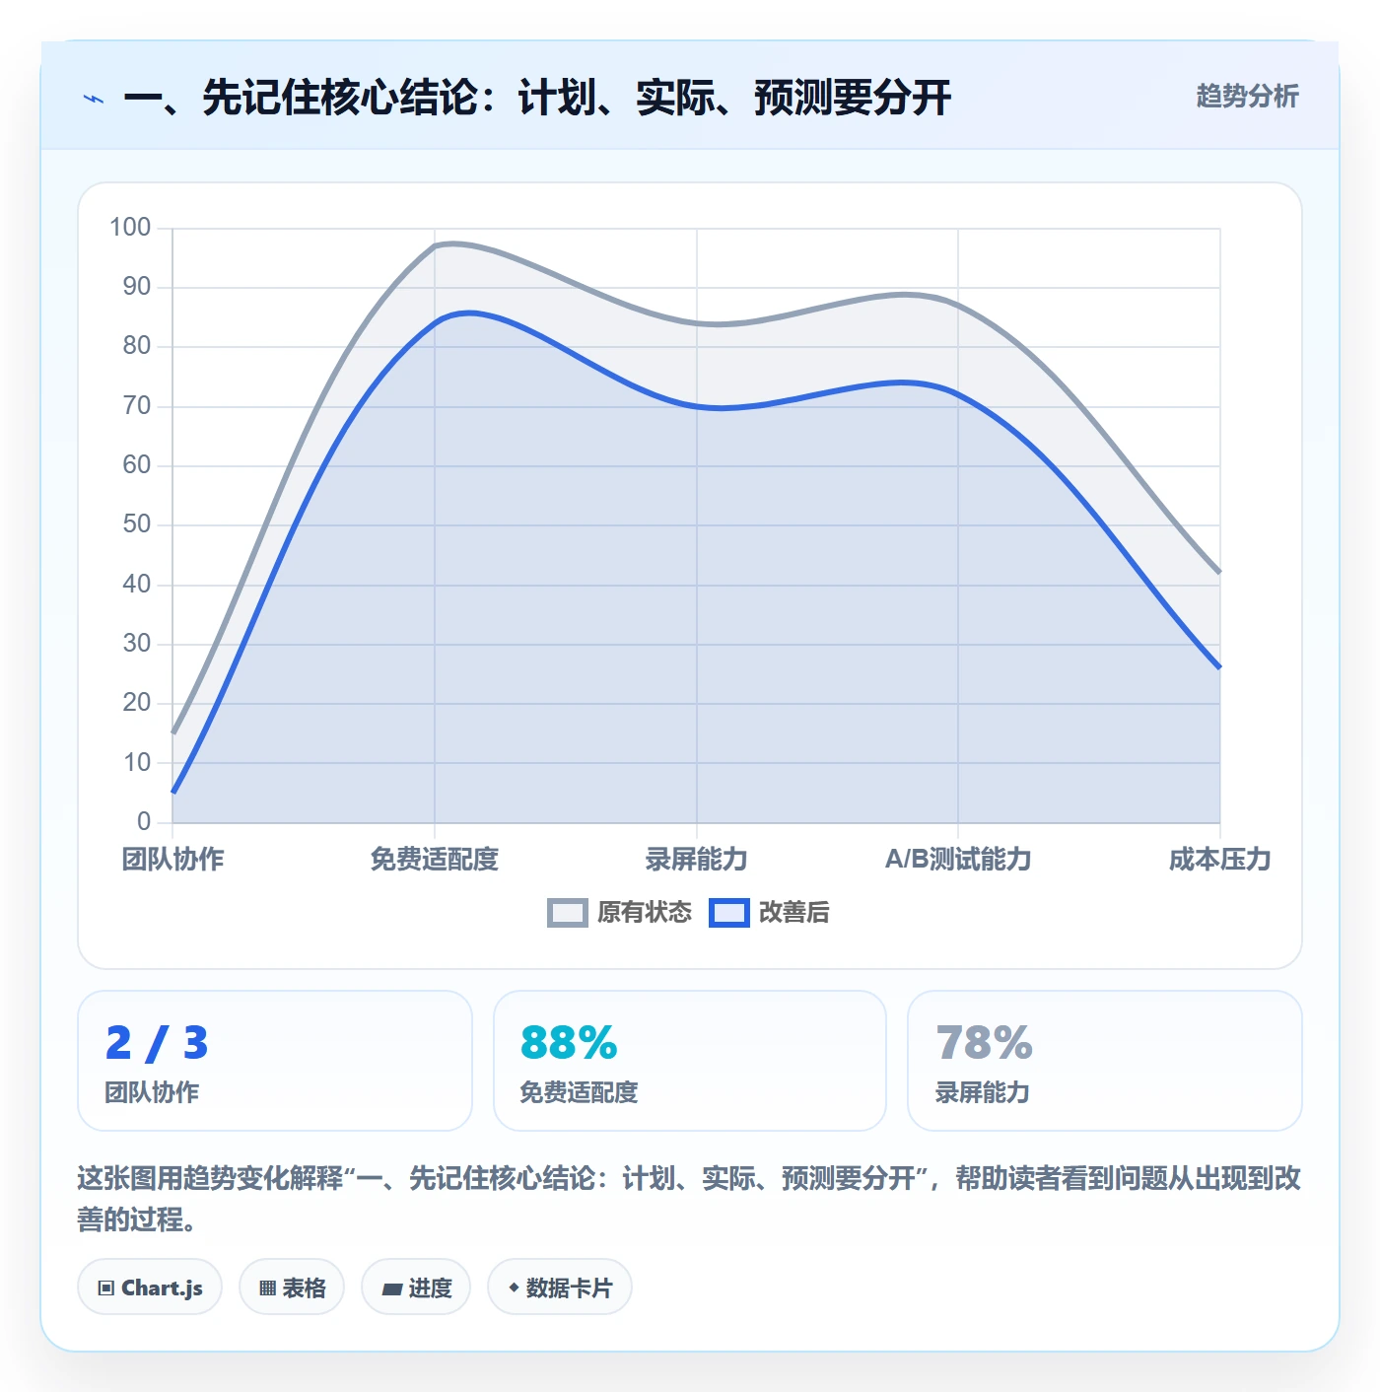Image resolution: width=1380 pixels, height=1392 pixels.
Task: Click the 趋势分析 label in header
Action: (1247, 97)
